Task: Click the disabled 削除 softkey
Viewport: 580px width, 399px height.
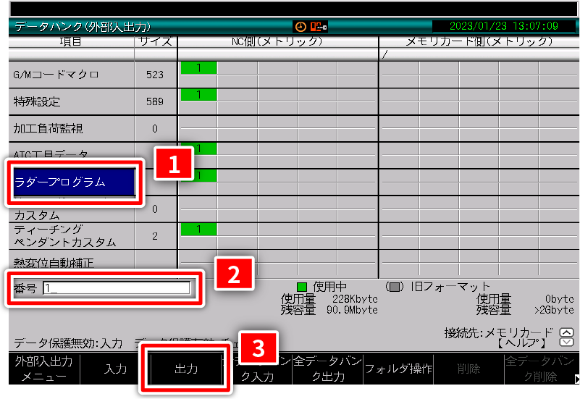Action: coord(468,369)
